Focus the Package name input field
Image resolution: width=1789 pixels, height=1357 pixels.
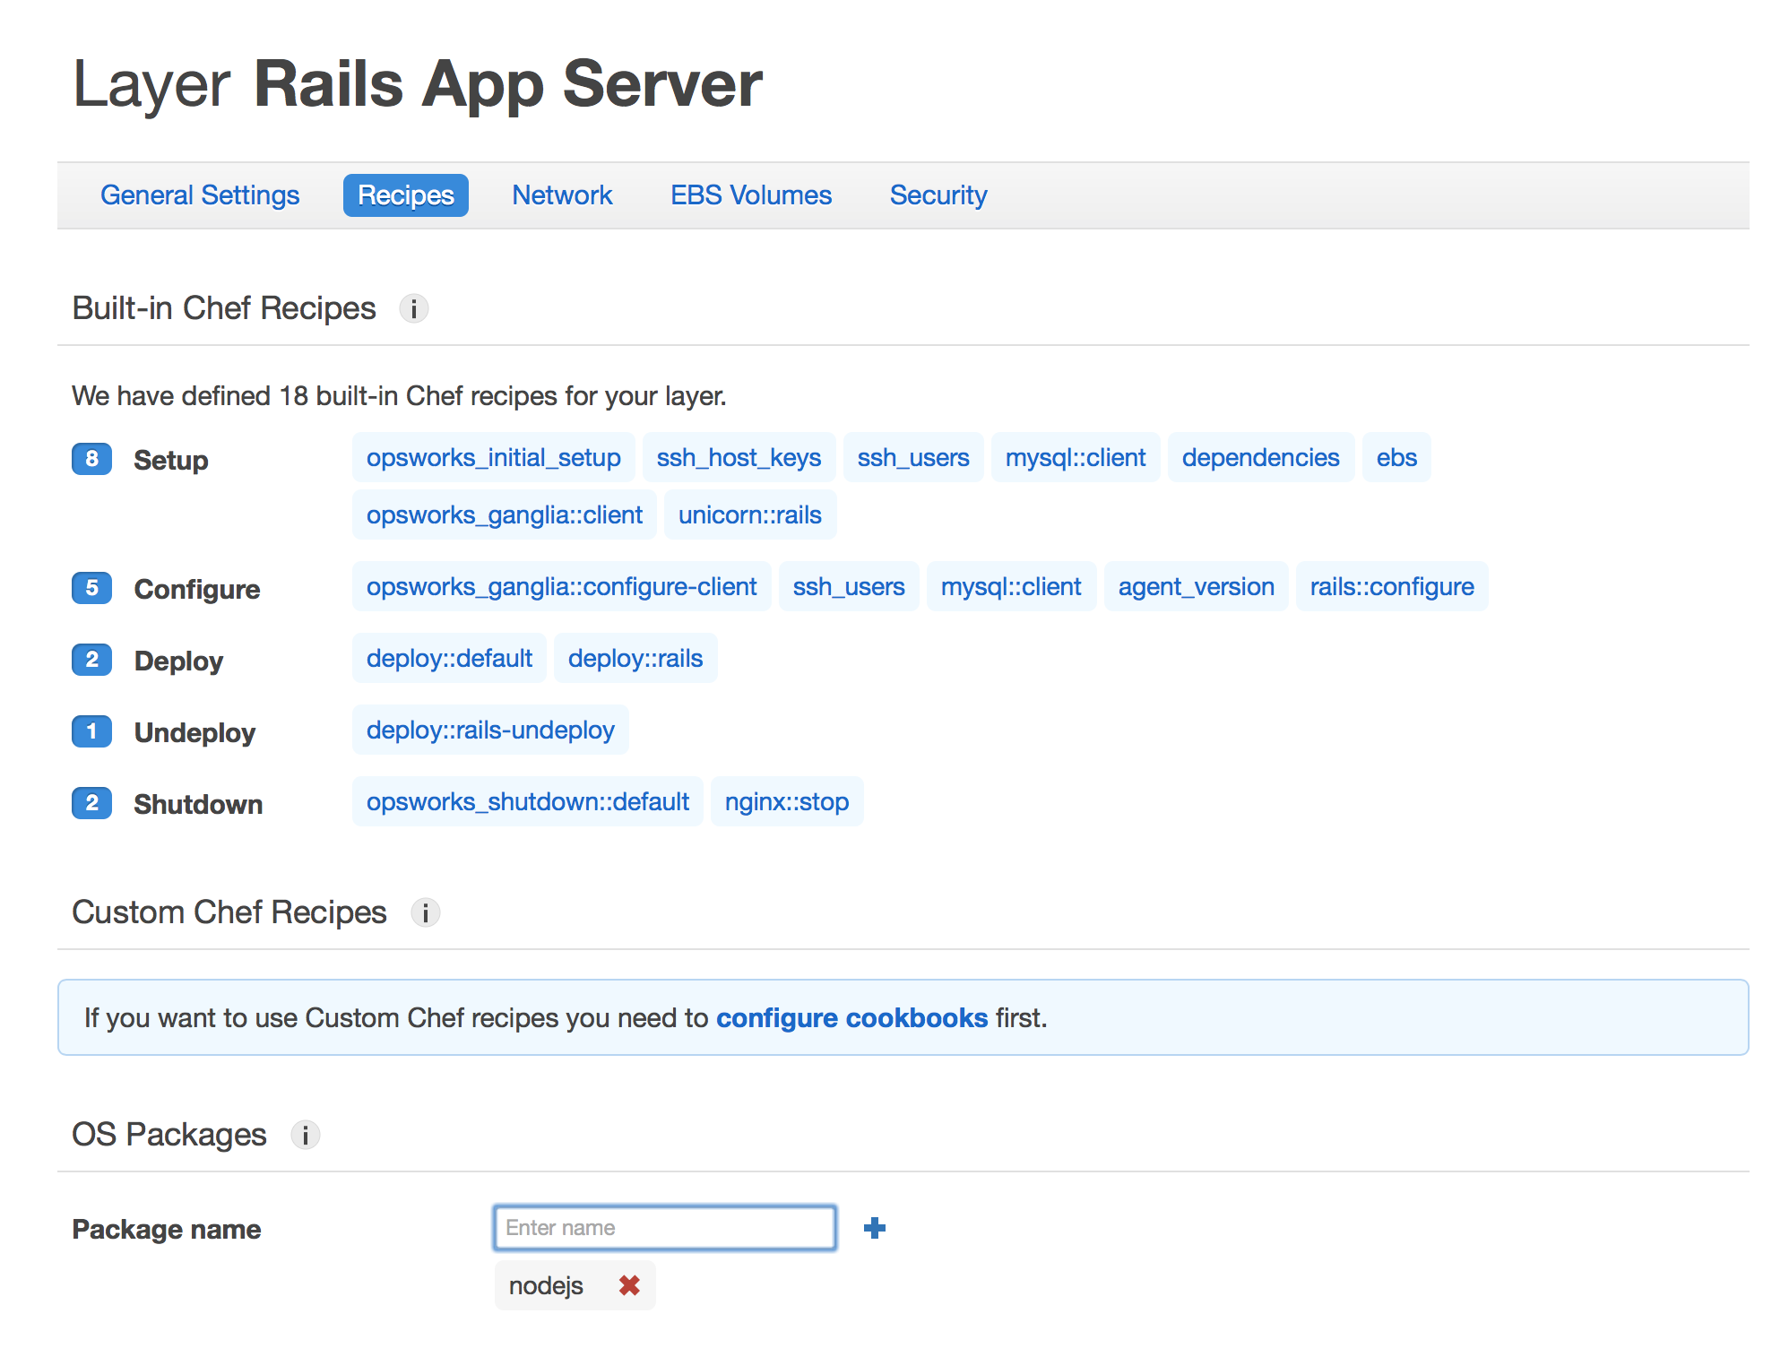[x=665, y=1228]
